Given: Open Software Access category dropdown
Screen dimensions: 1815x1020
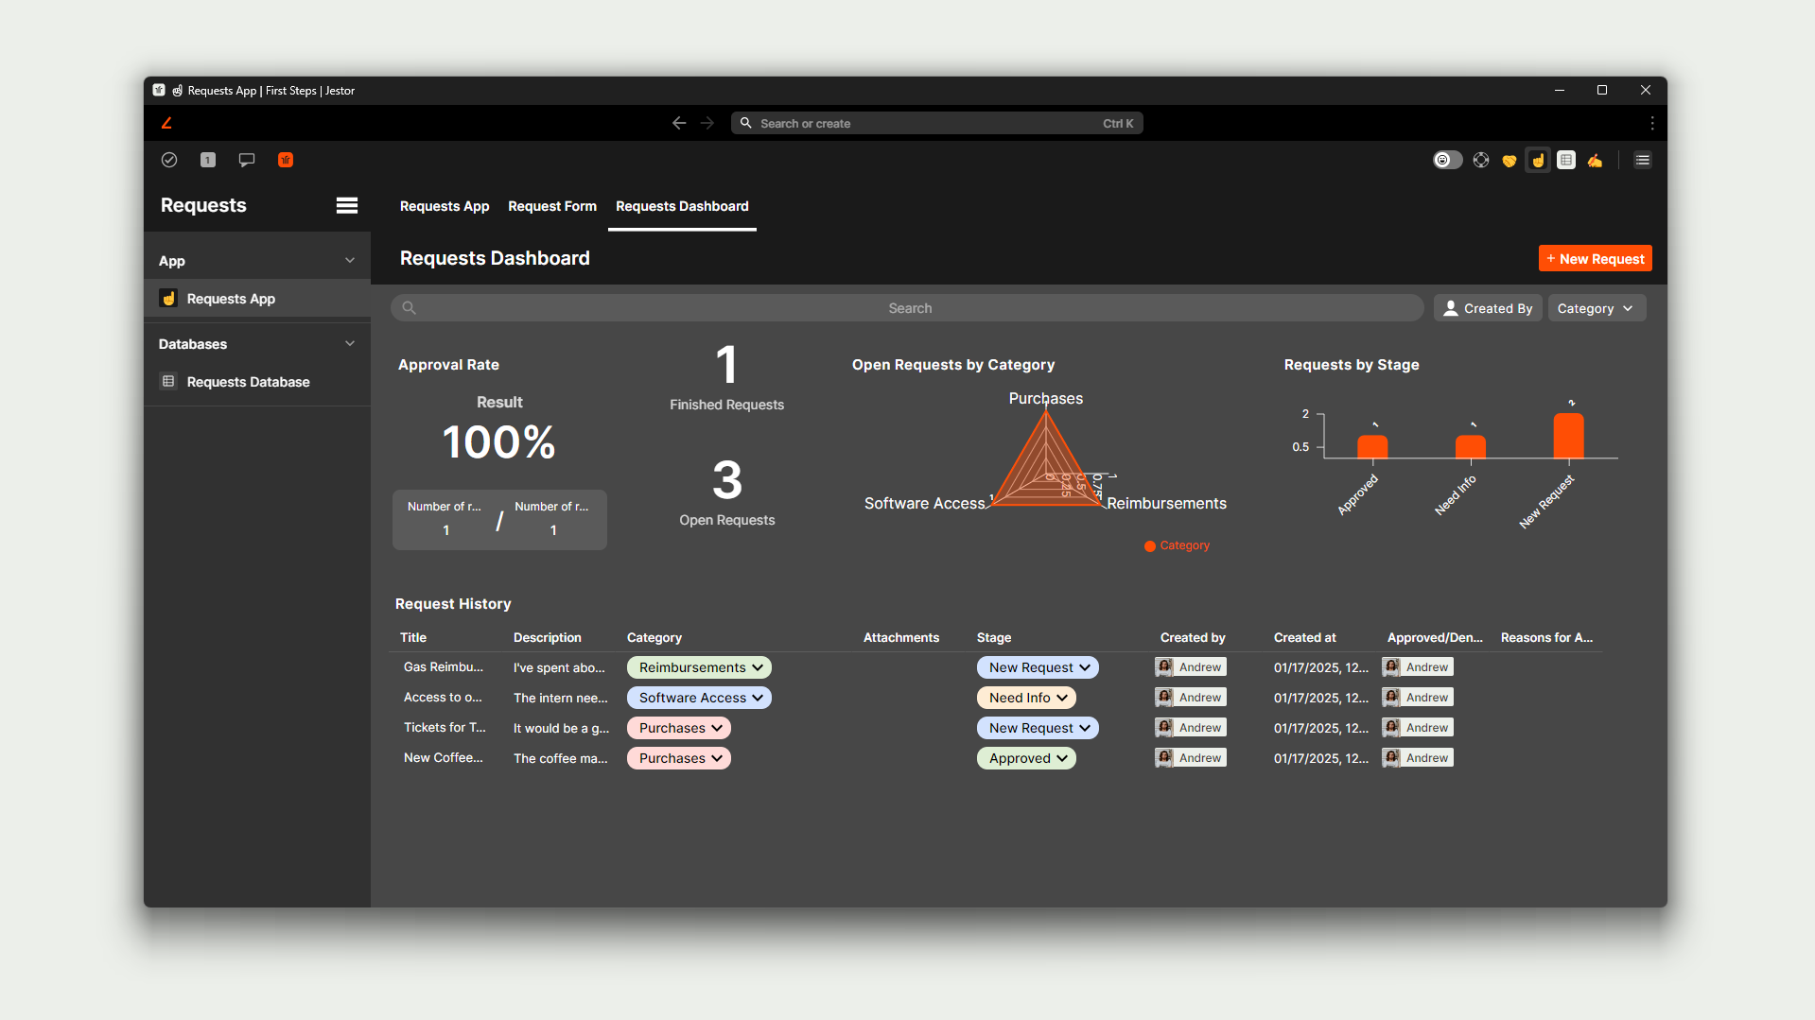Looking at the screenshot, I should pyautogui.click(x=699, y=698).
